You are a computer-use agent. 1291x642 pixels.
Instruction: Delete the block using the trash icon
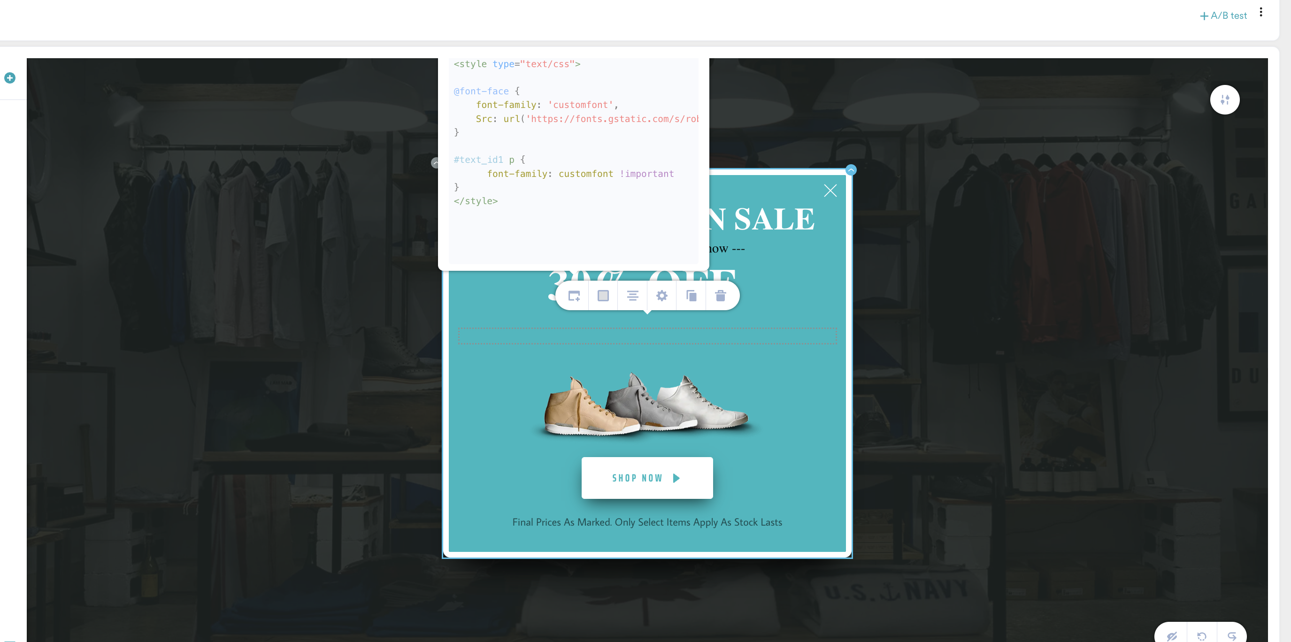pos(722,296)
